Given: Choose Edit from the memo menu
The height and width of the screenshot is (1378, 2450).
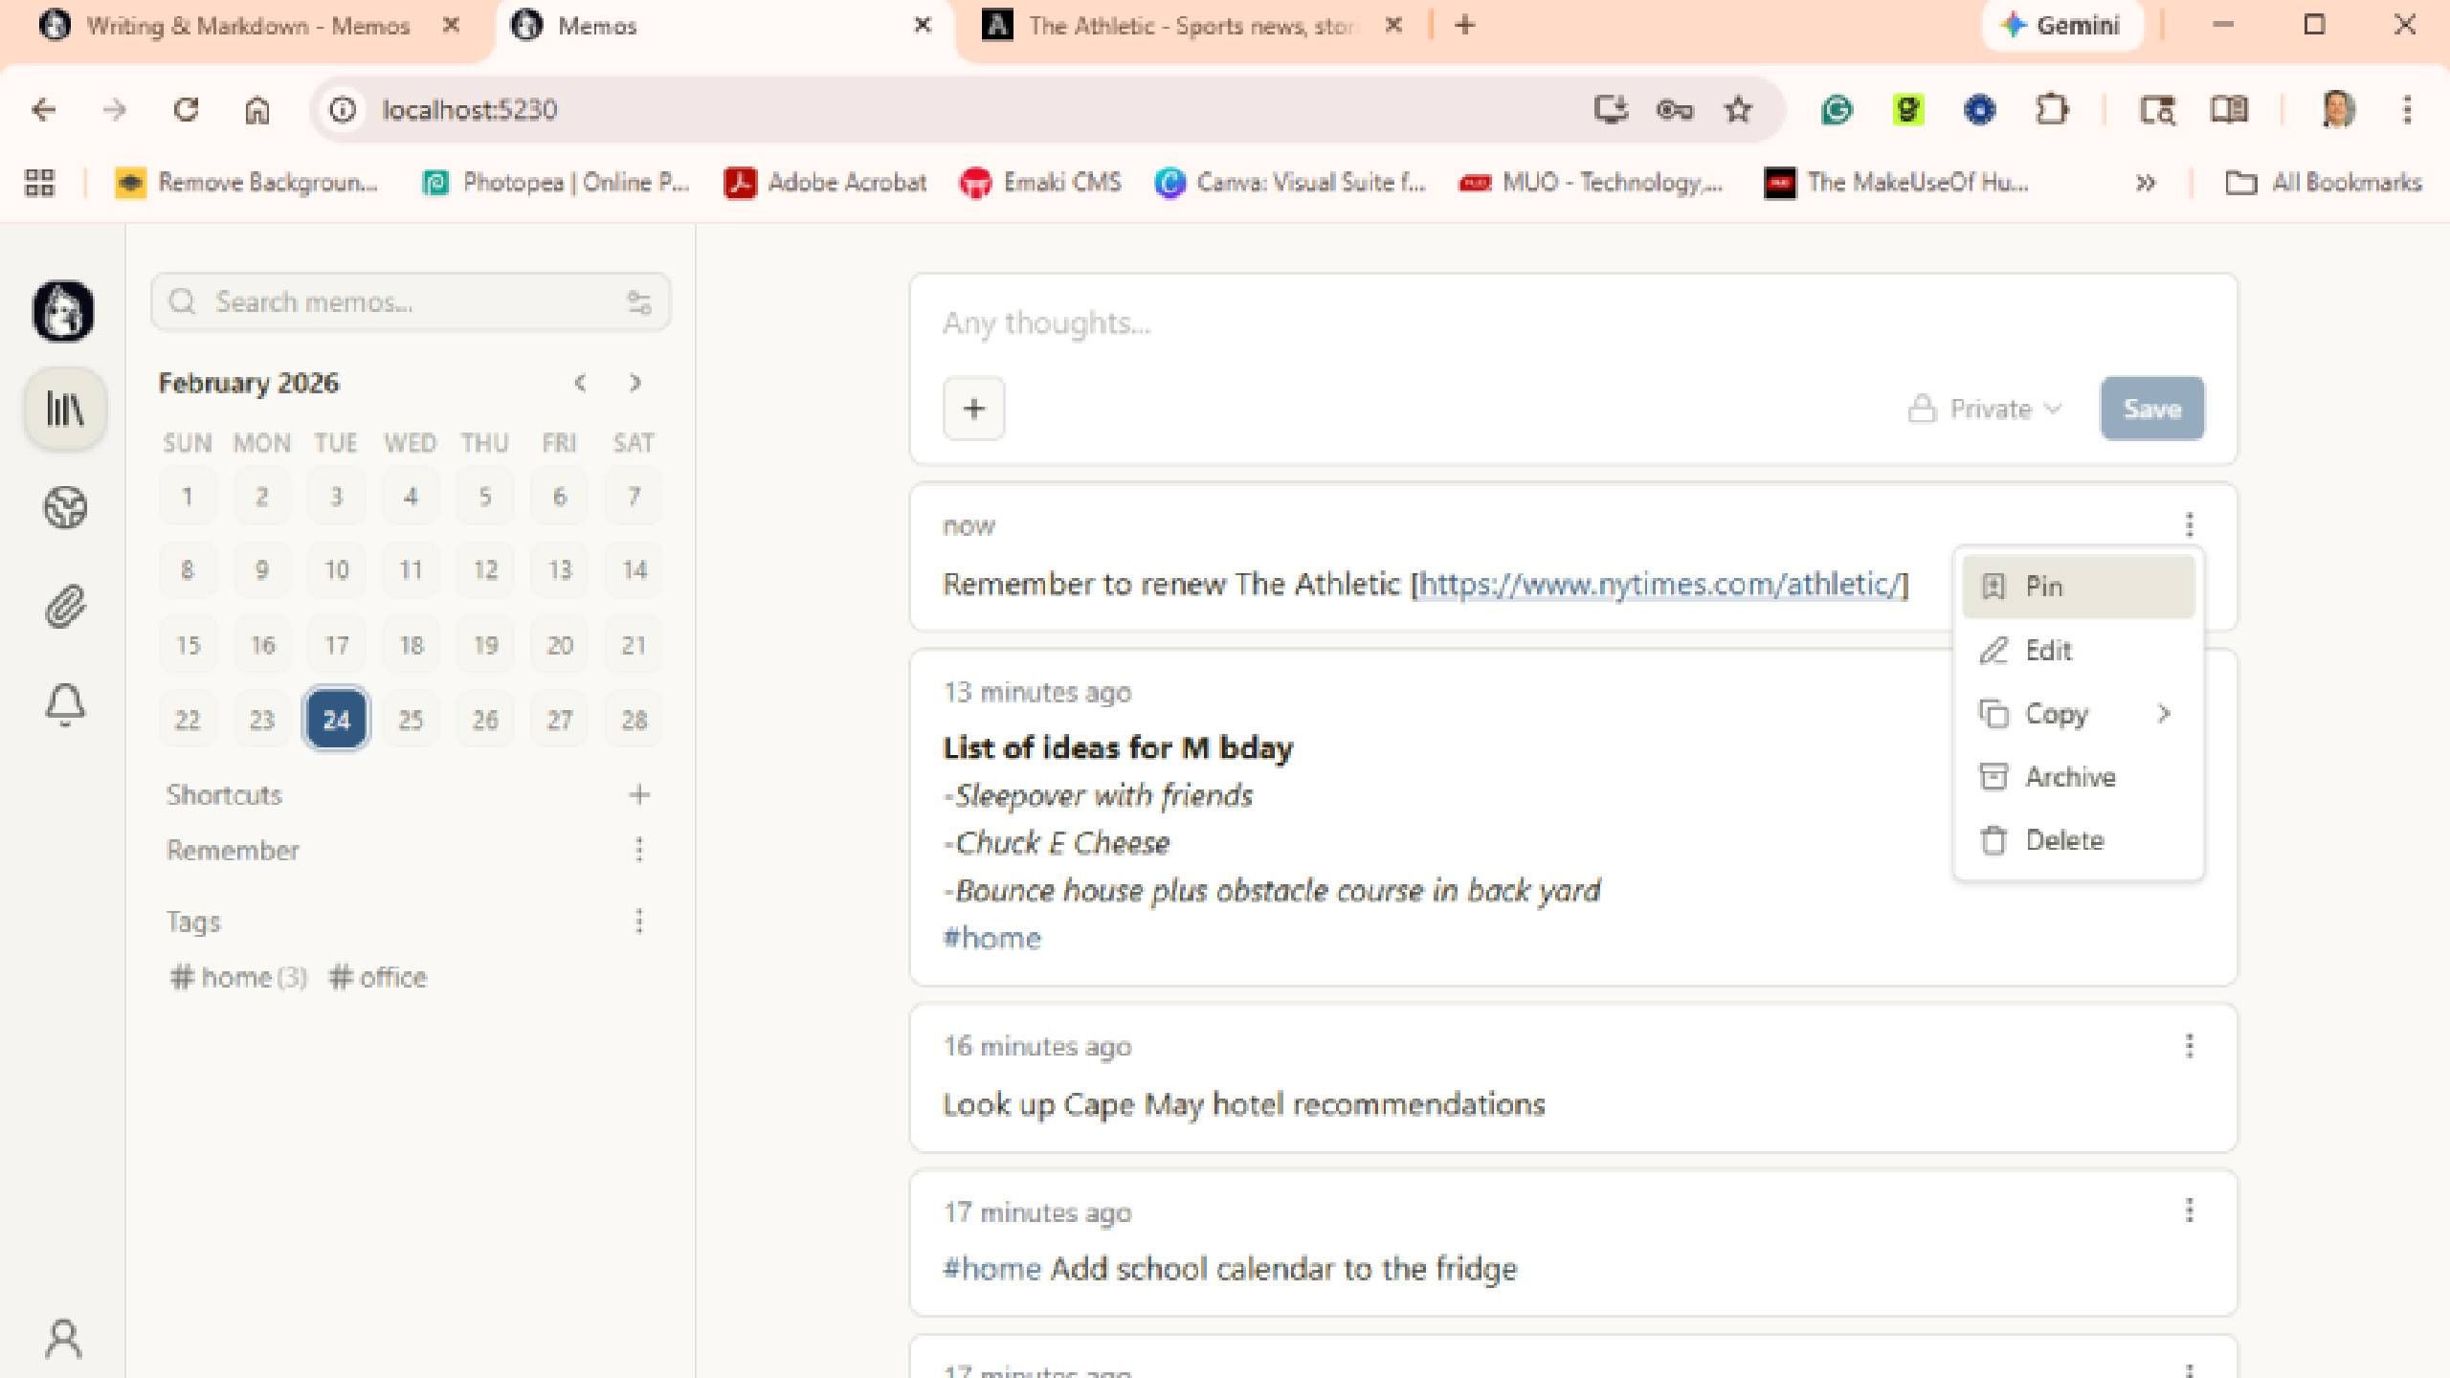Looking at the screenshot, I should coord(2078,651).
